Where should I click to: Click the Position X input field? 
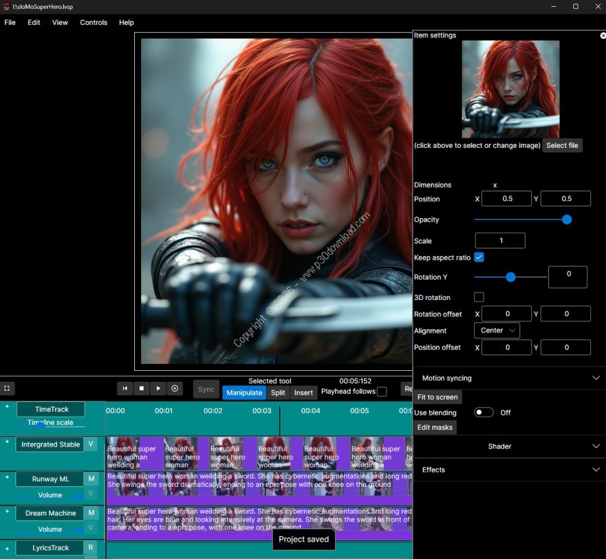(x=507, y=199)
